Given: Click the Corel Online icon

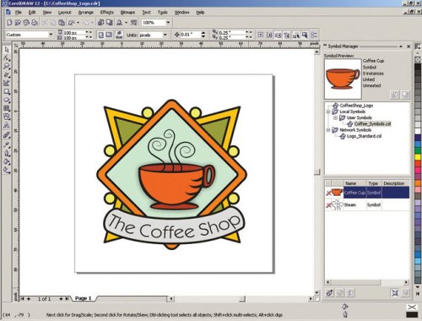Looking at the screenshot, I should click(x=133, y=23).
